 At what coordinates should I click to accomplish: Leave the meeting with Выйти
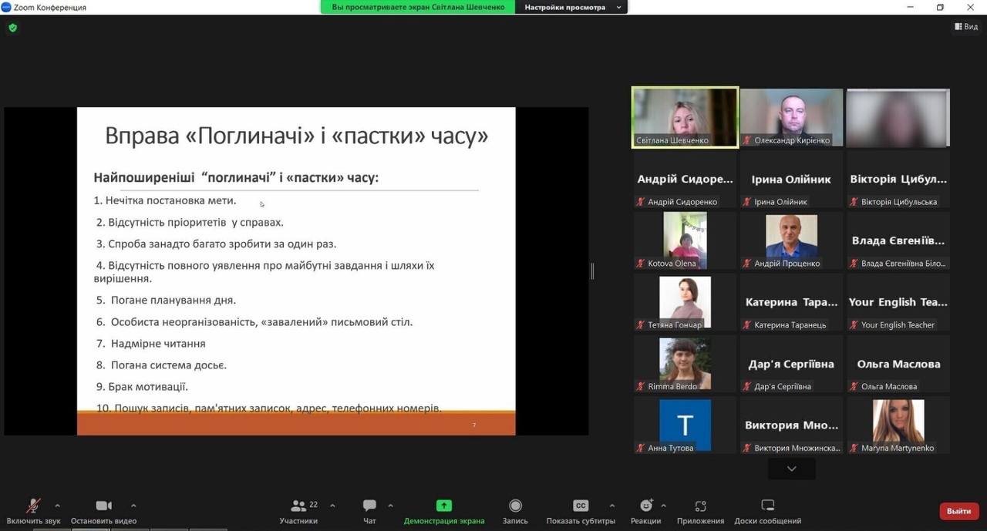pyautogui.click(x=958, y=511)
